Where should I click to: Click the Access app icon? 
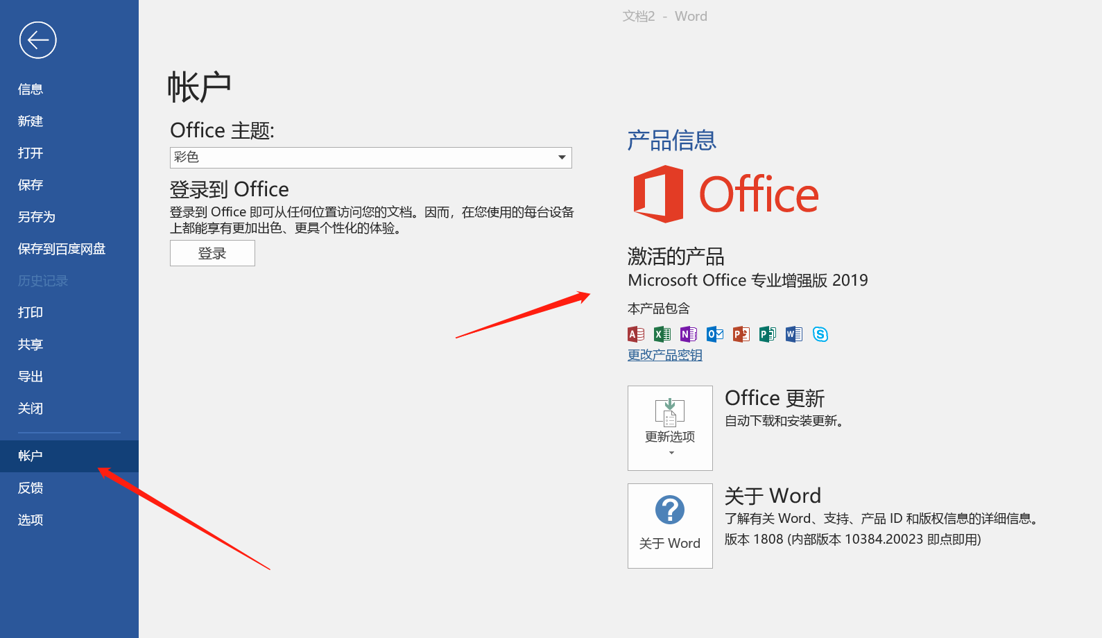[x=636, y=334]
